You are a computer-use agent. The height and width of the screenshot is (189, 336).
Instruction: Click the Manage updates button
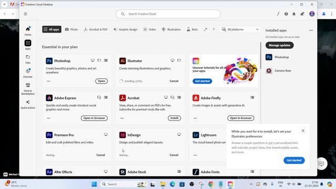pyautogui.click(x=279, y=45)
